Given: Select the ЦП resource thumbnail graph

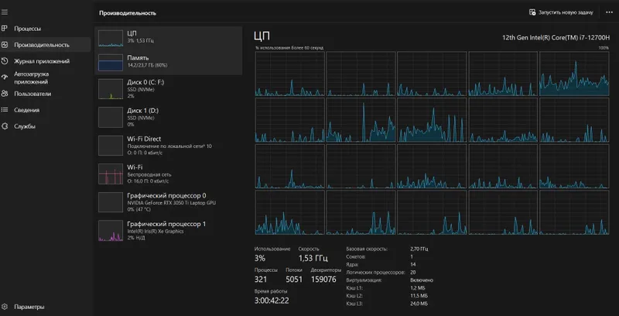Looking at the screenshot, I should pyautogui.click(x=111, y=39).
